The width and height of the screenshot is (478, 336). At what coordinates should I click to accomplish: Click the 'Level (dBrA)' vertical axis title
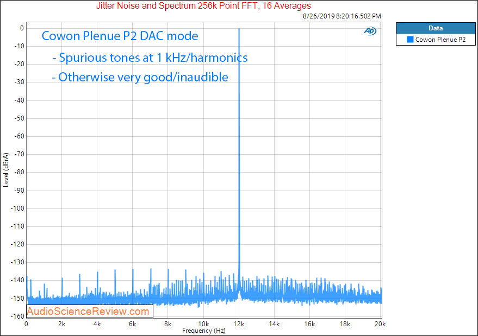point(6,170)
